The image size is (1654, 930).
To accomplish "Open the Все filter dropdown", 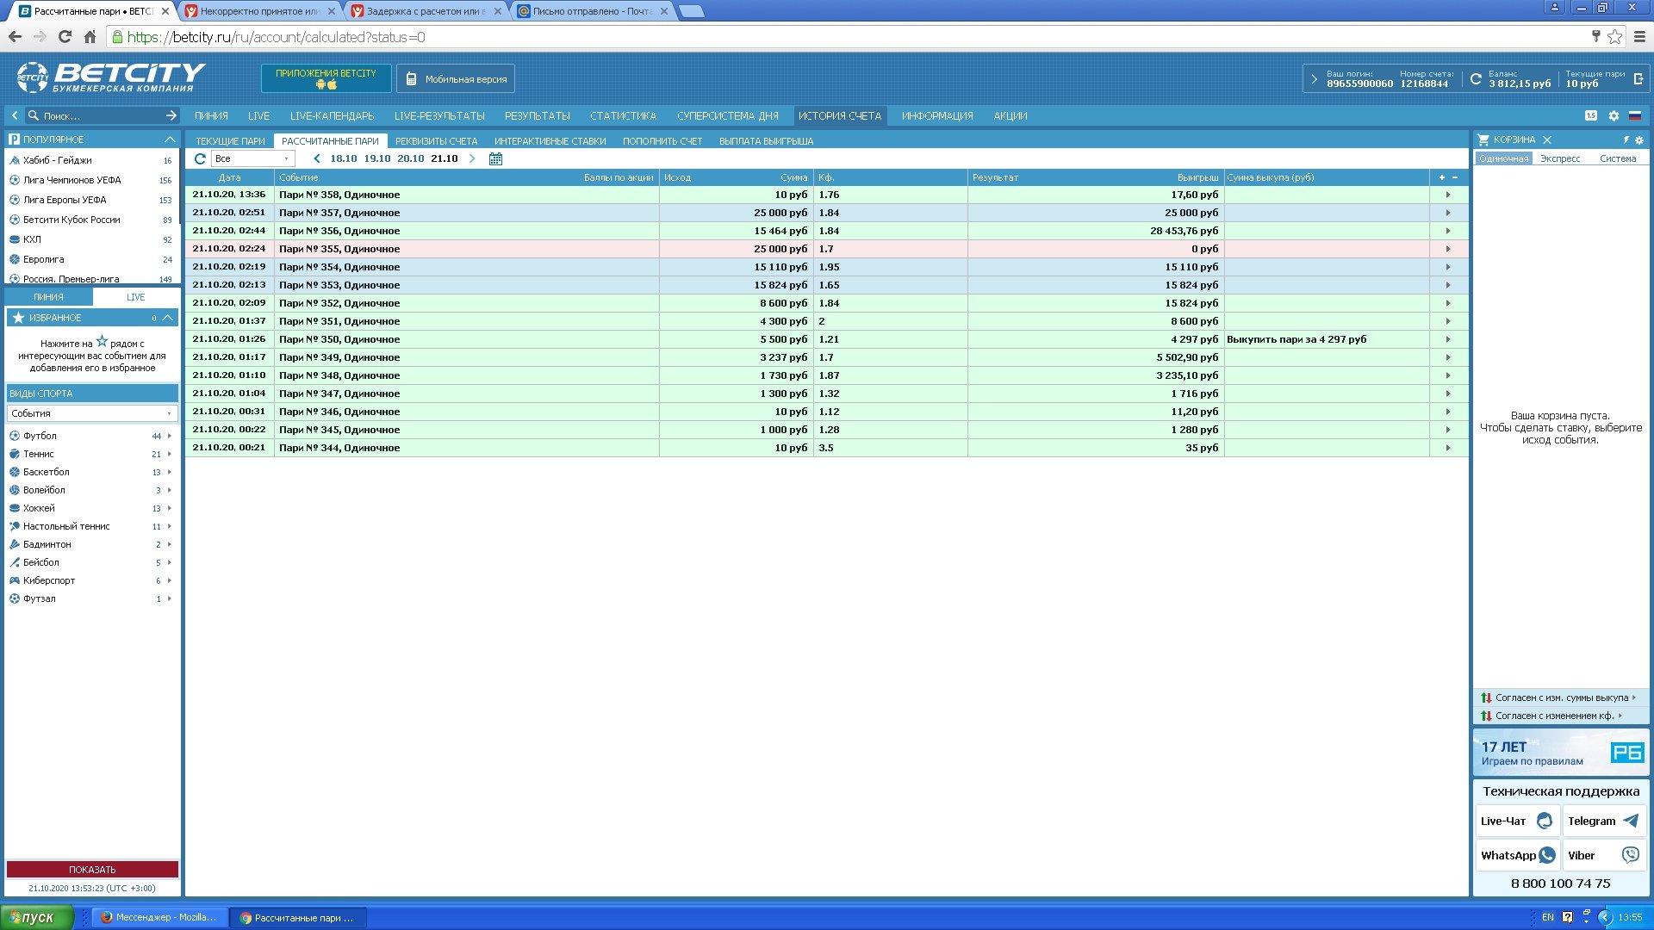I will 252,158.
